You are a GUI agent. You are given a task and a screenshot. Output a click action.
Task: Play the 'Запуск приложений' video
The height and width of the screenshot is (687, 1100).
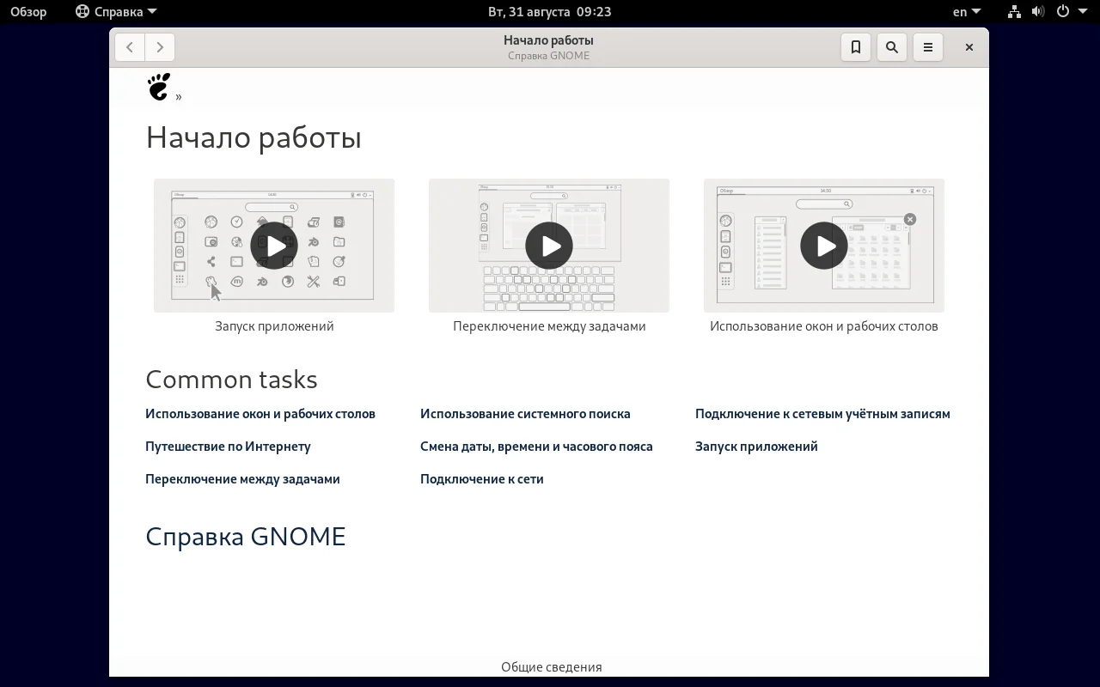pyautogui.click(x=273, y=246)
